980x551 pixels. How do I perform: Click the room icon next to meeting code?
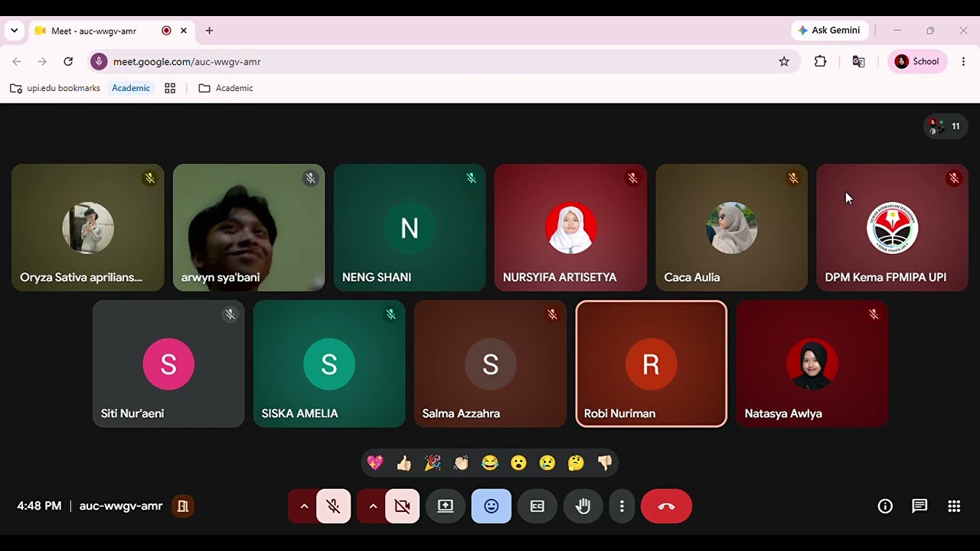[182, 506]
